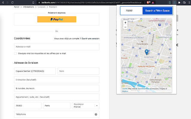Pay with the PayPal express button

pyautogui.click(x=57, y=19)
